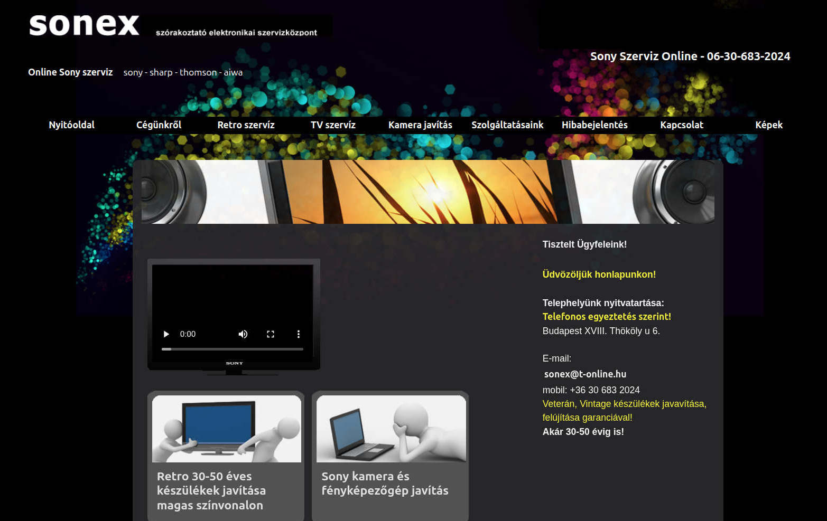The image size is (827, 521).
Task: Navigate to TV szervíz
Action: click(333, 125)
